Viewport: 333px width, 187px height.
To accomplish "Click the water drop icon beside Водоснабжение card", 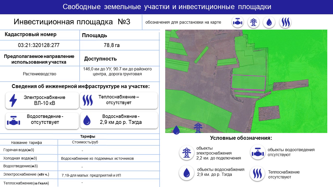I will coord(87,120).
